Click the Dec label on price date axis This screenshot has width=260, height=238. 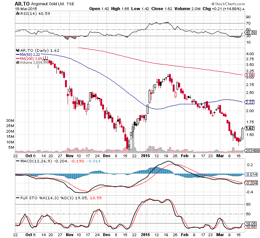(x=107, y=156)
